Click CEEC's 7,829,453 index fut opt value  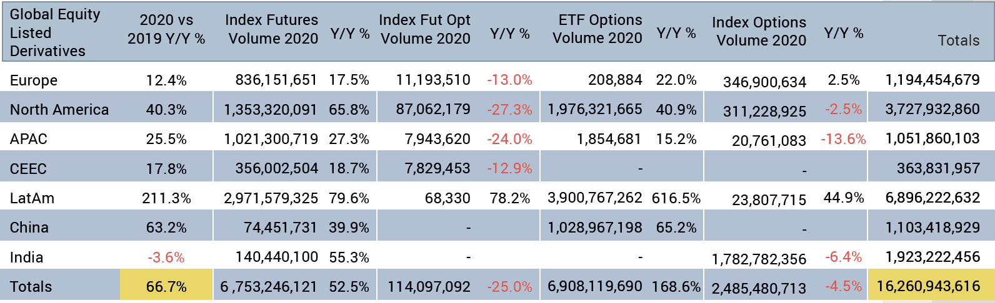(437, 168)
